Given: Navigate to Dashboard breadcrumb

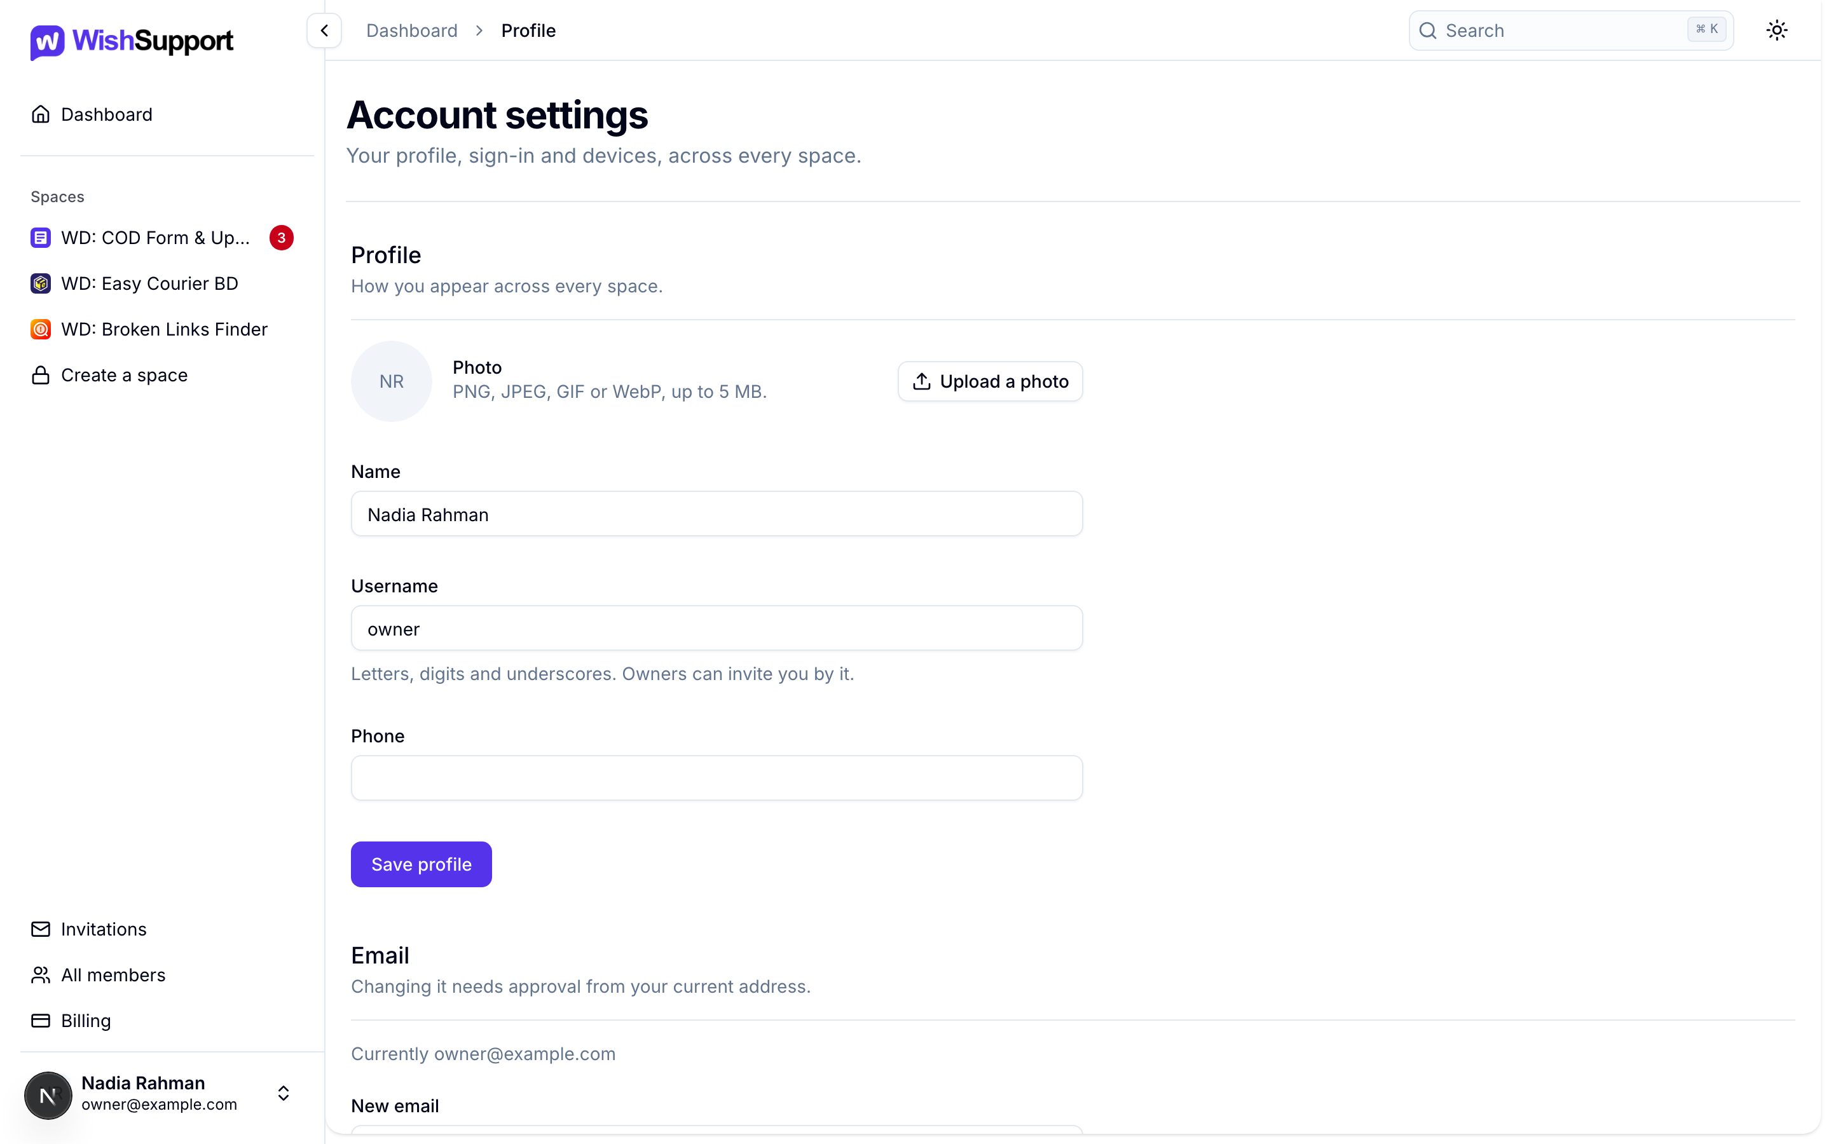Looking at the screenshot, I should tap(411, 31).
